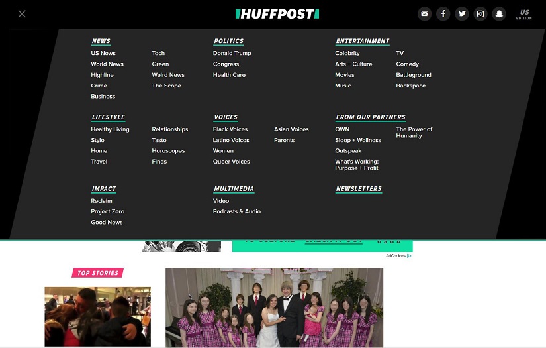546x348 pixels.
Task: Open Queer Voices link
Action: tap(231, 162)
